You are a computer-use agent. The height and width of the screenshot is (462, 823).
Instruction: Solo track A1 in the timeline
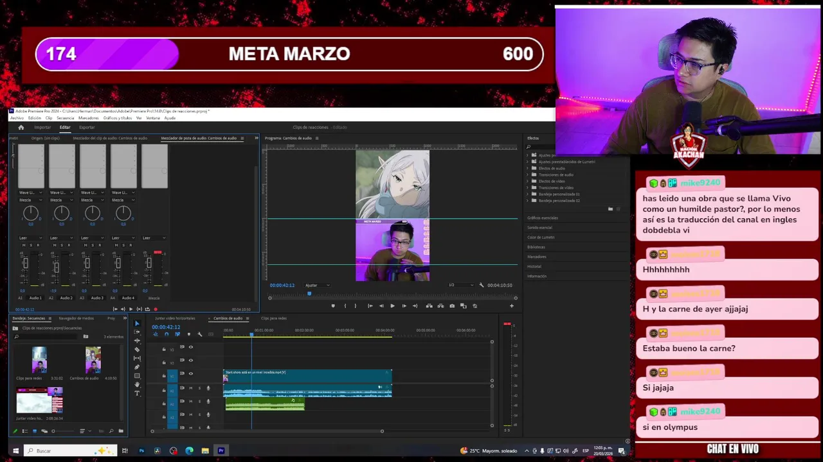(199, 388)
